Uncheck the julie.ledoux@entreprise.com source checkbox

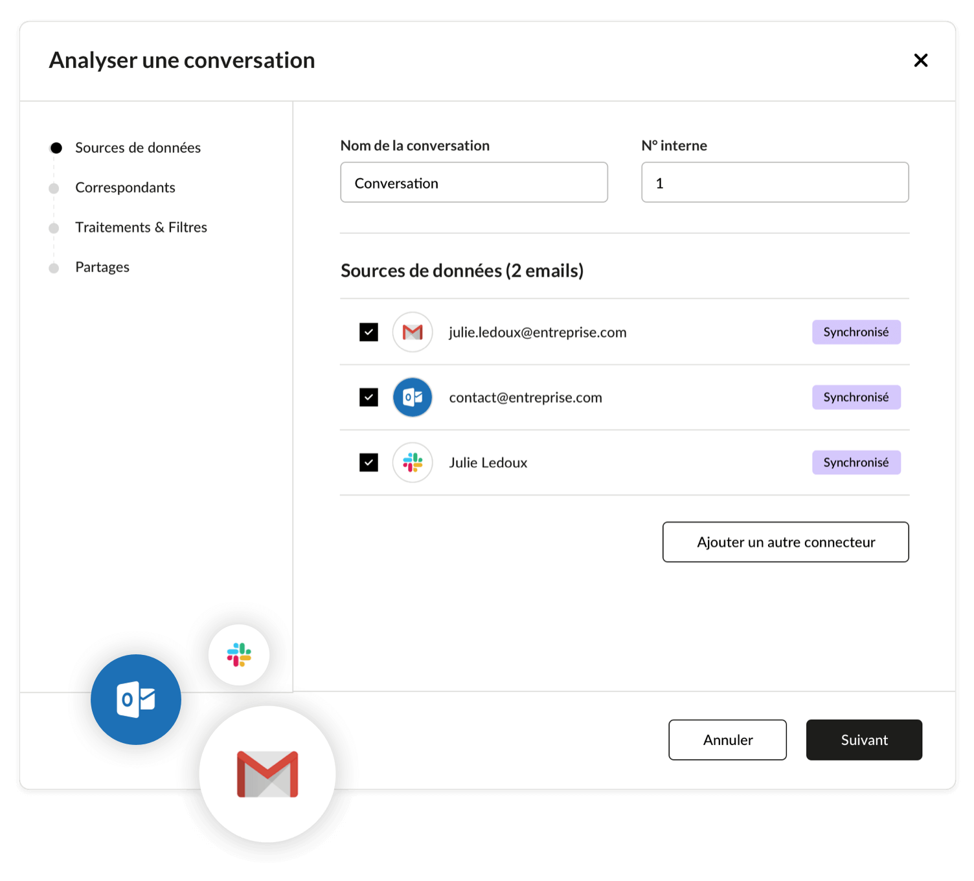(x=368, y=332)
